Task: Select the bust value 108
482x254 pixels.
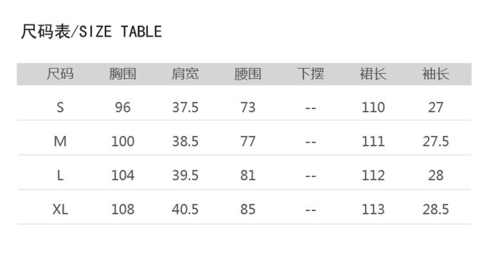Action: click(122, 209)
